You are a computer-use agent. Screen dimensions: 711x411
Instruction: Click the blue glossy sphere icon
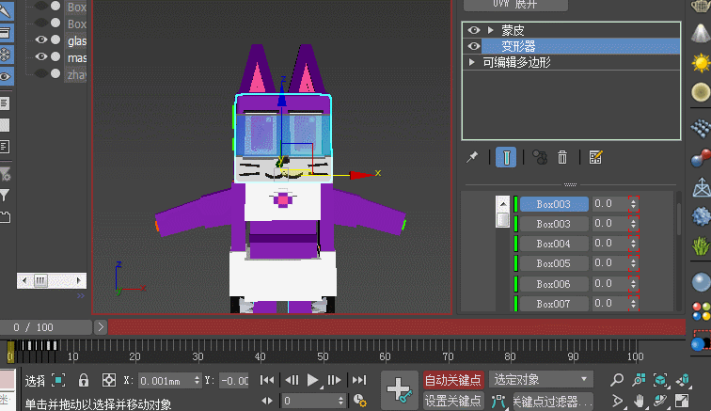pos(701,282)
